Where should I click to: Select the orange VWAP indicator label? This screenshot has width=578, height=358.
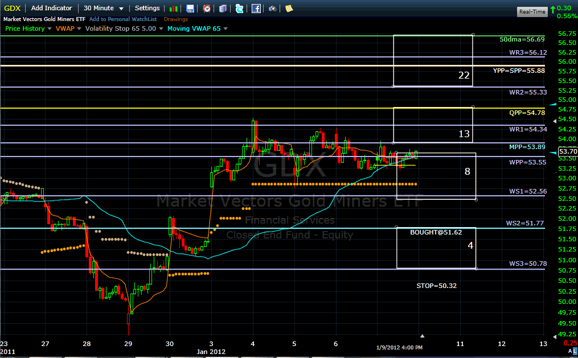[65, 28]
